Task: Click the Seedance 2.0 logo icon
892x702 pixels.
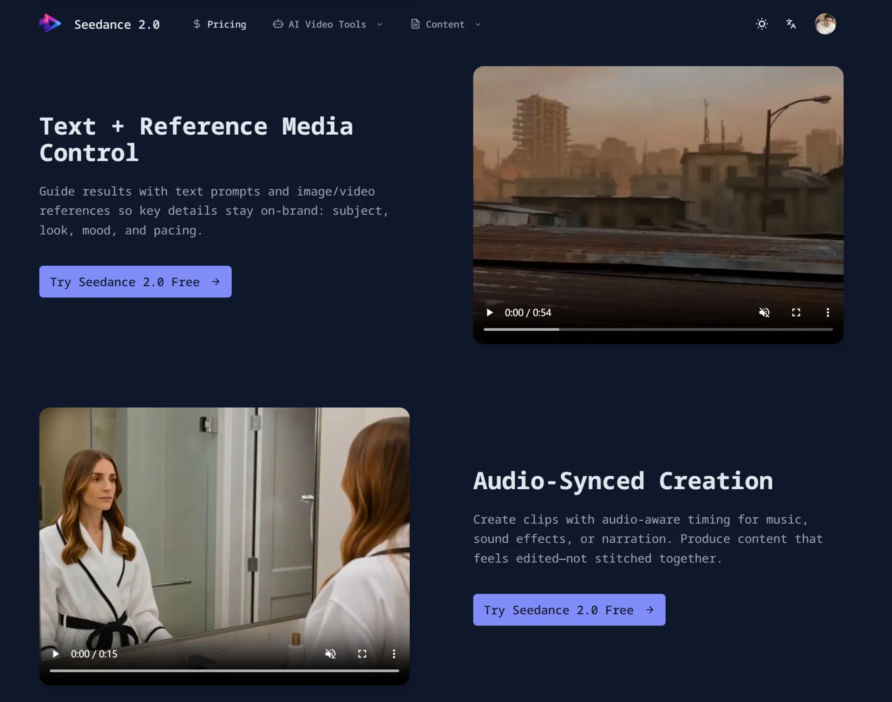Action: pos(50,24)
